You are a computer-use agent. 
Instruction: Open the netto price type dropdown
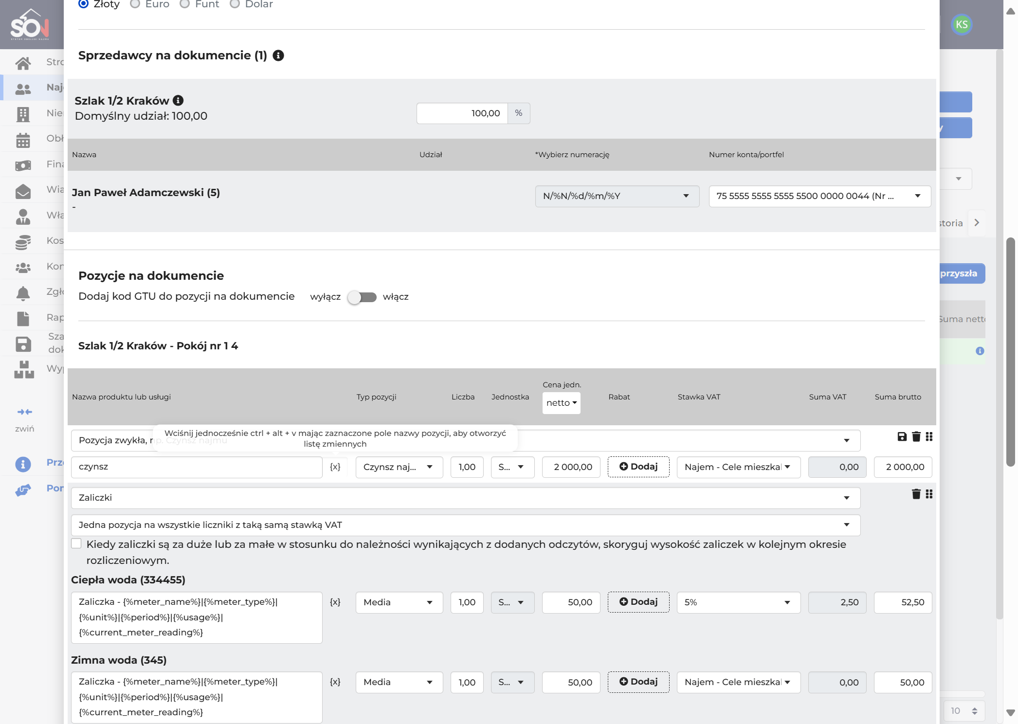coord(561,403)
